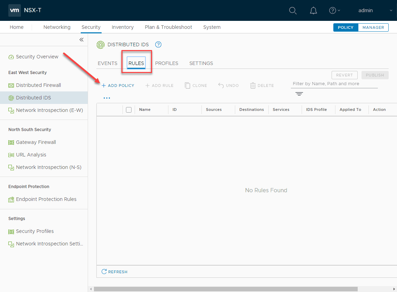Open the notifications bell icon
The image size is (397, 292).
click(x=313, y=10)
